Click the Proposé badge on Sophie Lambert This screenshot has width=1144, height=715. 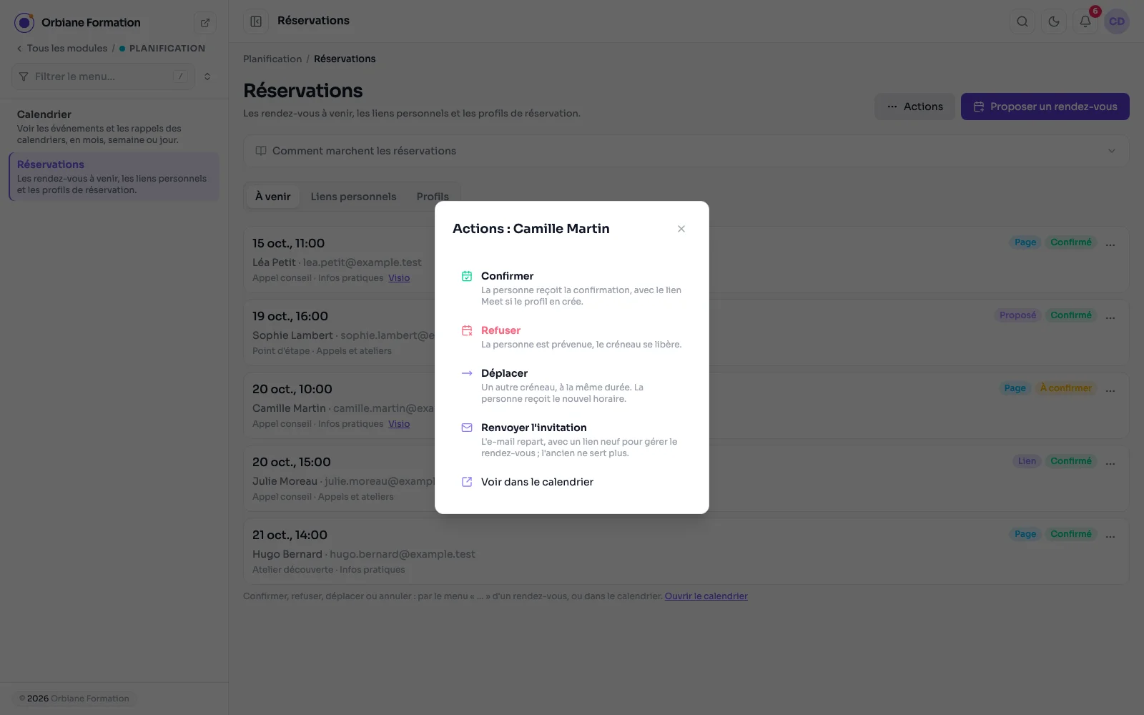1017,315
